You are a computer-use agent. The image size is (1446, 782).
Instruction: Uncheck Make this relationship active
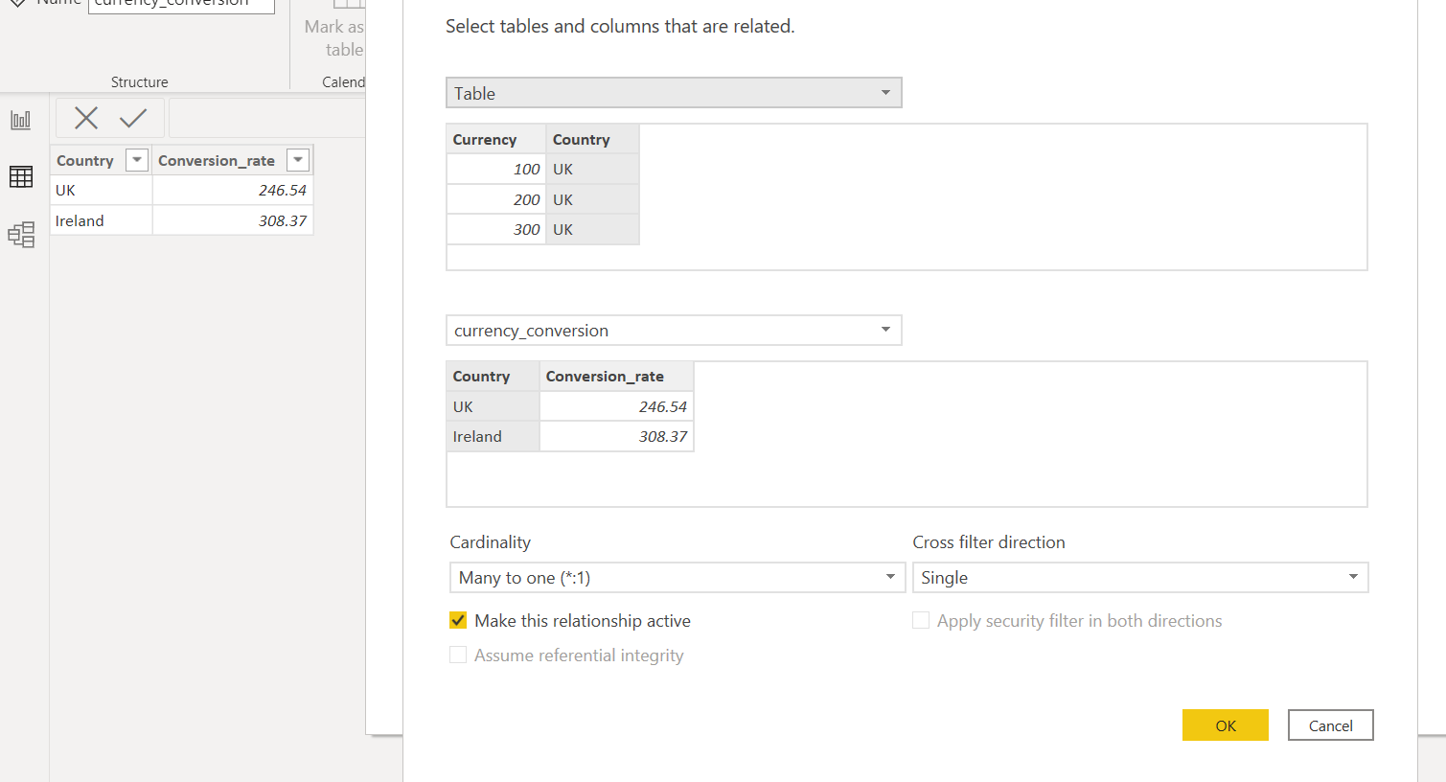point(458,620)
